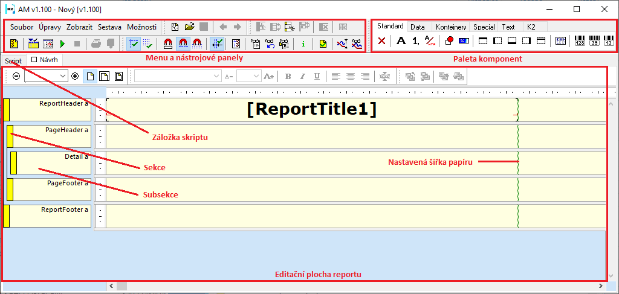Select the numeric 1, component
This screenshot has height=294, width=619.
[415, 40]
